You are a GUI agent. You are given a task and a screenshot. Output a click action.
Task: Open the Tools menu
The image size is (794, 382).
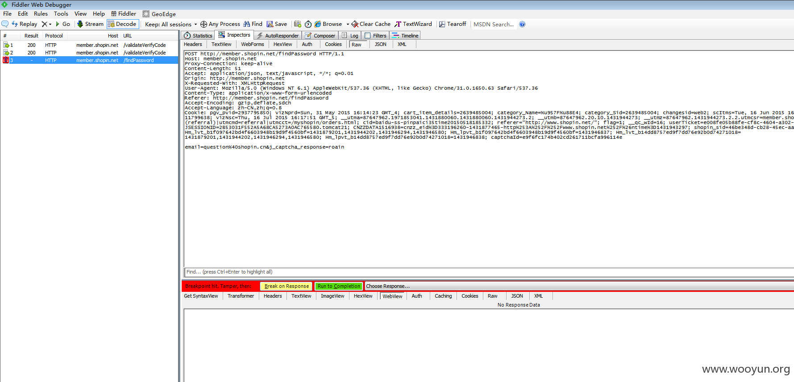(x=61, y=14)
